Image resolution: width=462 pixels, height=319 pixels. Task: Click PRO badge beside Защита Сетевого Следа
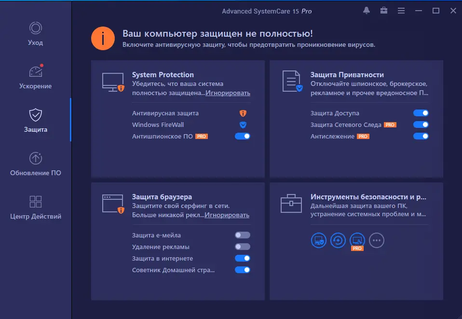[390, 125]
